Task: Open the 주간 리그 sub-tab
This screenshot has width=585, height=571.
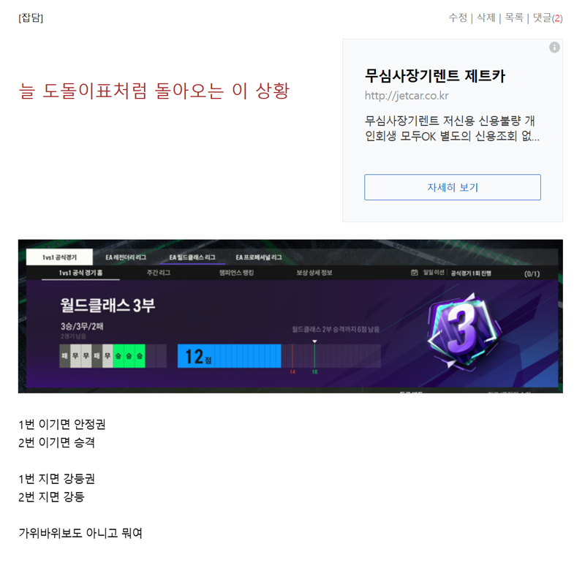Action: click(x=158, y=273)
